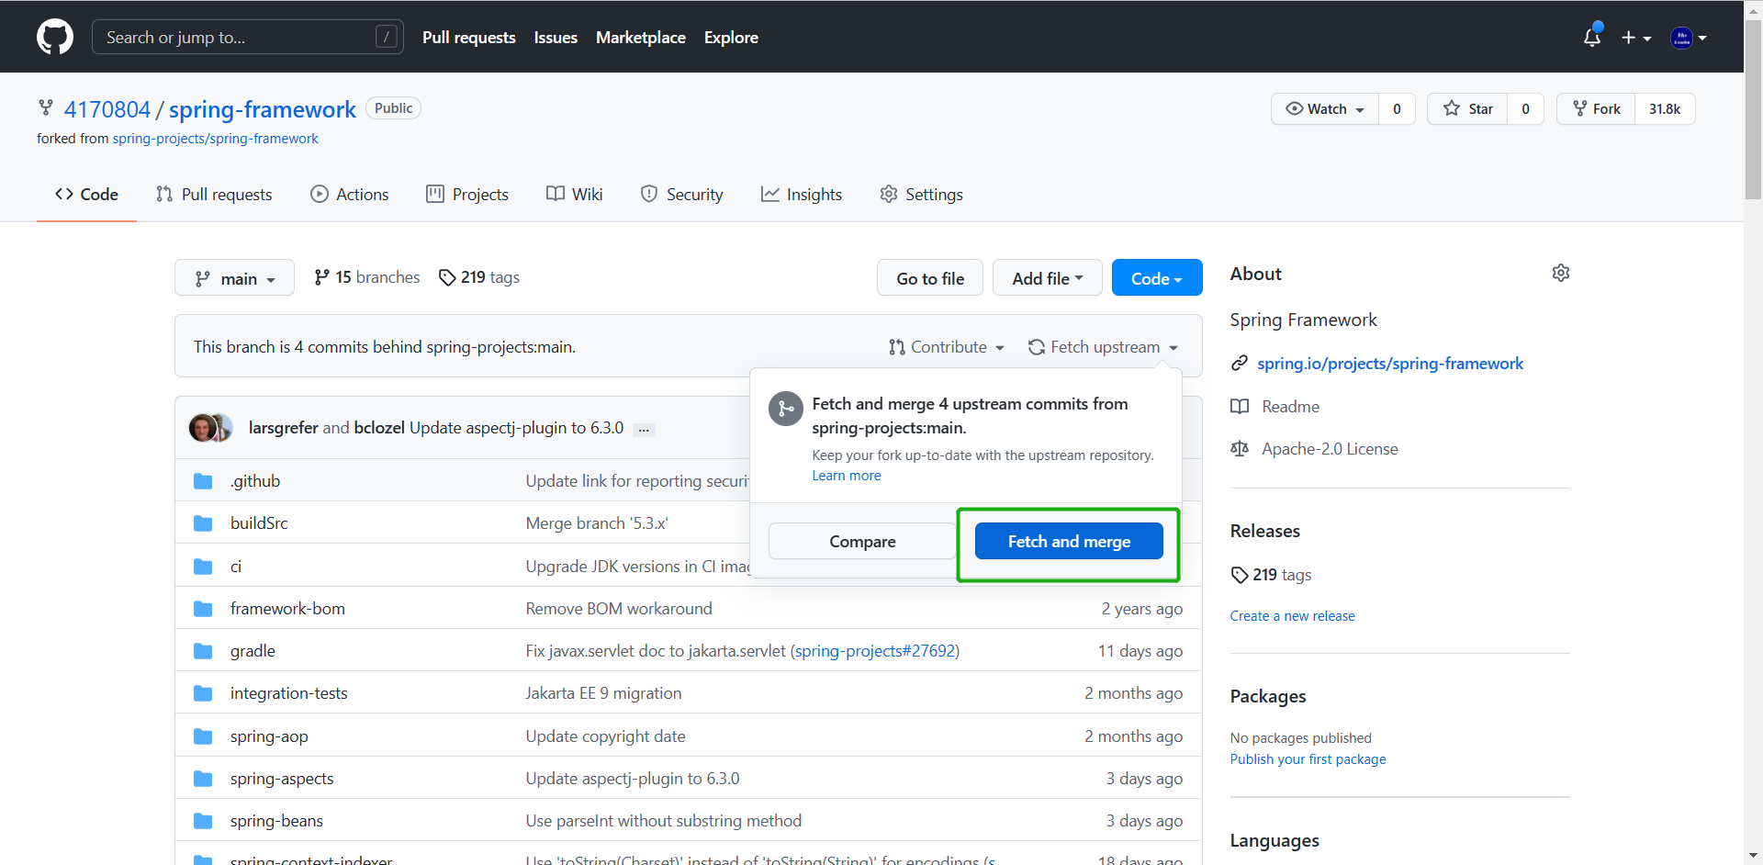Open the 4170804 owner profile link

[x=107, y=109]
